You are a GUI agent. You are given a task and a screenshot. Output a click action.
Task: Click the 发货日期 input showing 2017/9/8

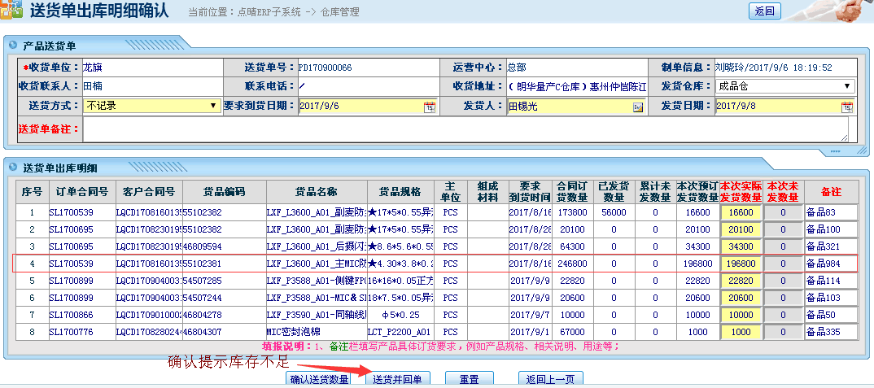[776, 107]
